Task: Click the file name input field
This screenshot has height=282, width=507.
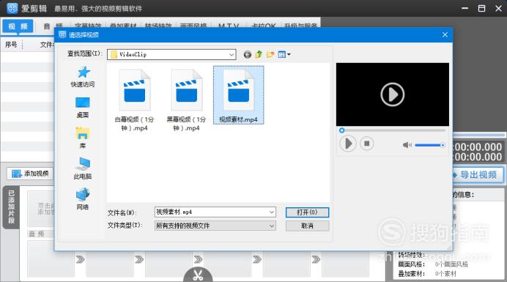Action: tap(212, 212)
